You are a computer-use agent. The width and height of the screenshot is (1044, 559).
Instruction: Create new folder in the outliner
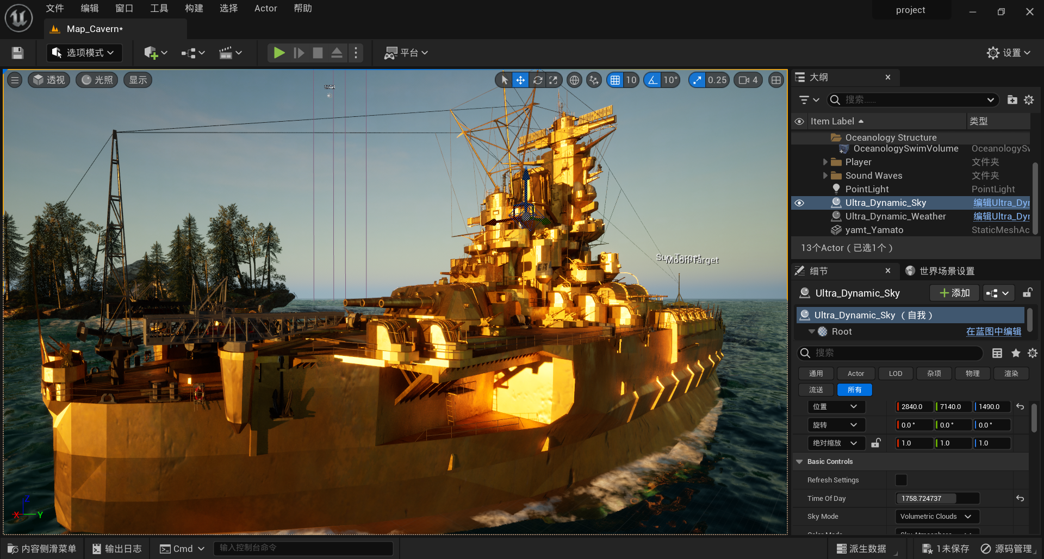pos(1012,100)
